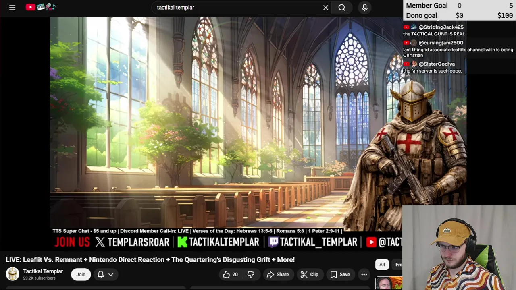
Task: Open the hamburger guide menu
Action: tap(12, 8)
